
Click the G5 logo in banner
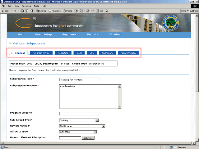coord(26,23)
